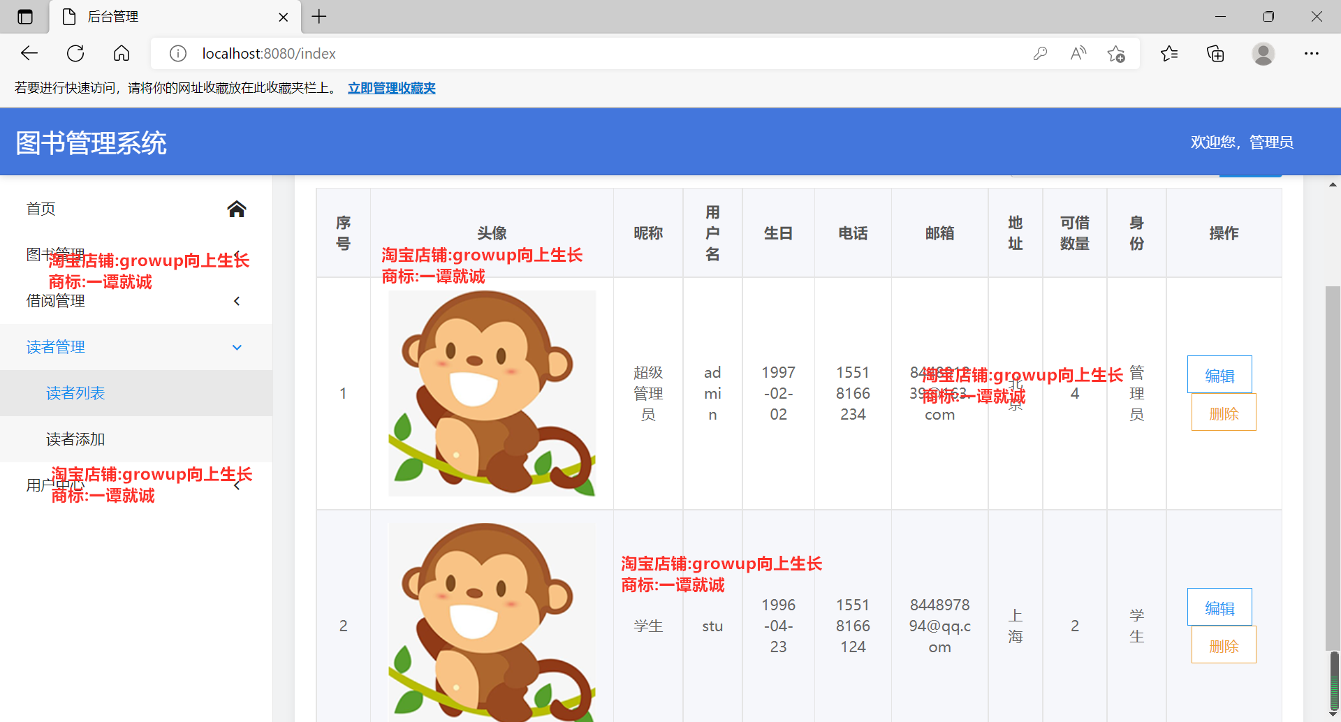
Task: Click the 电话 column header
Action: (x=853, y=233)
